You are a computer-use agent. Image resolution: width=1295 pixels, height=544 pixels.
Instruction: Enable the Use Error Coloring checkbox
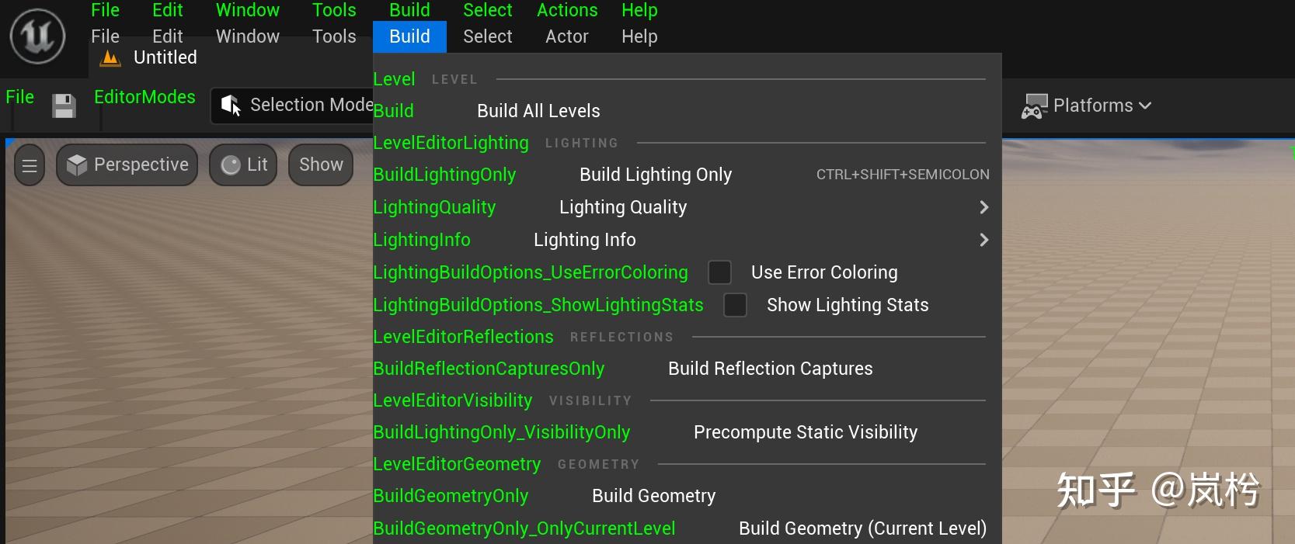coord(719,272)
